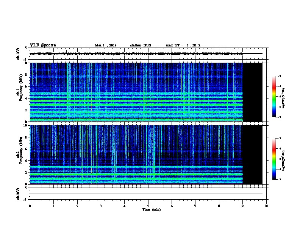Click the black no-data region of ch.1 spectrogram
The height and width of the screenshot is (231, 300).
point(253,92)
